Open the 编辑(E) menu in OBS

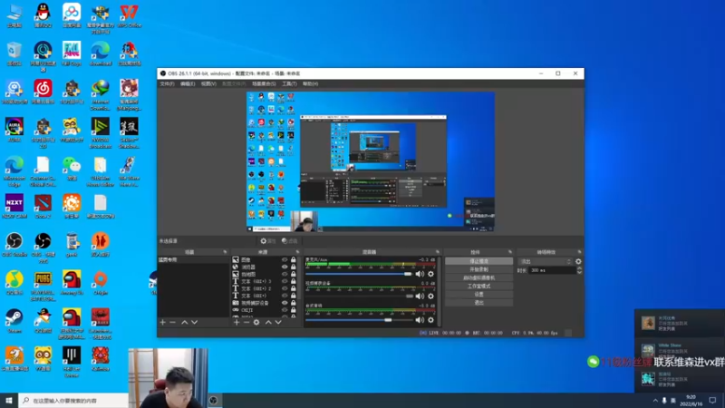188,83
